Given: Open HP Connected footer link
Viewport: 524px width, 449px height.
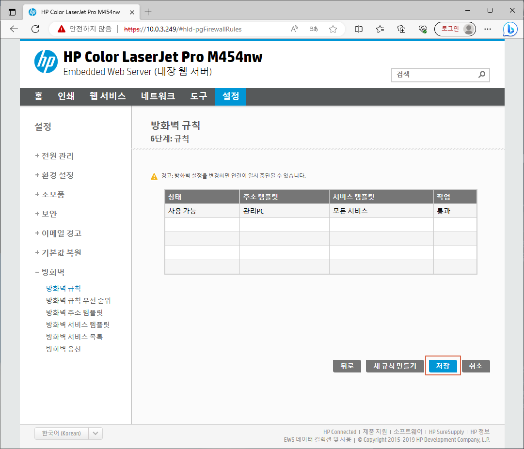Looking at the screenshot, I should 339,432.
